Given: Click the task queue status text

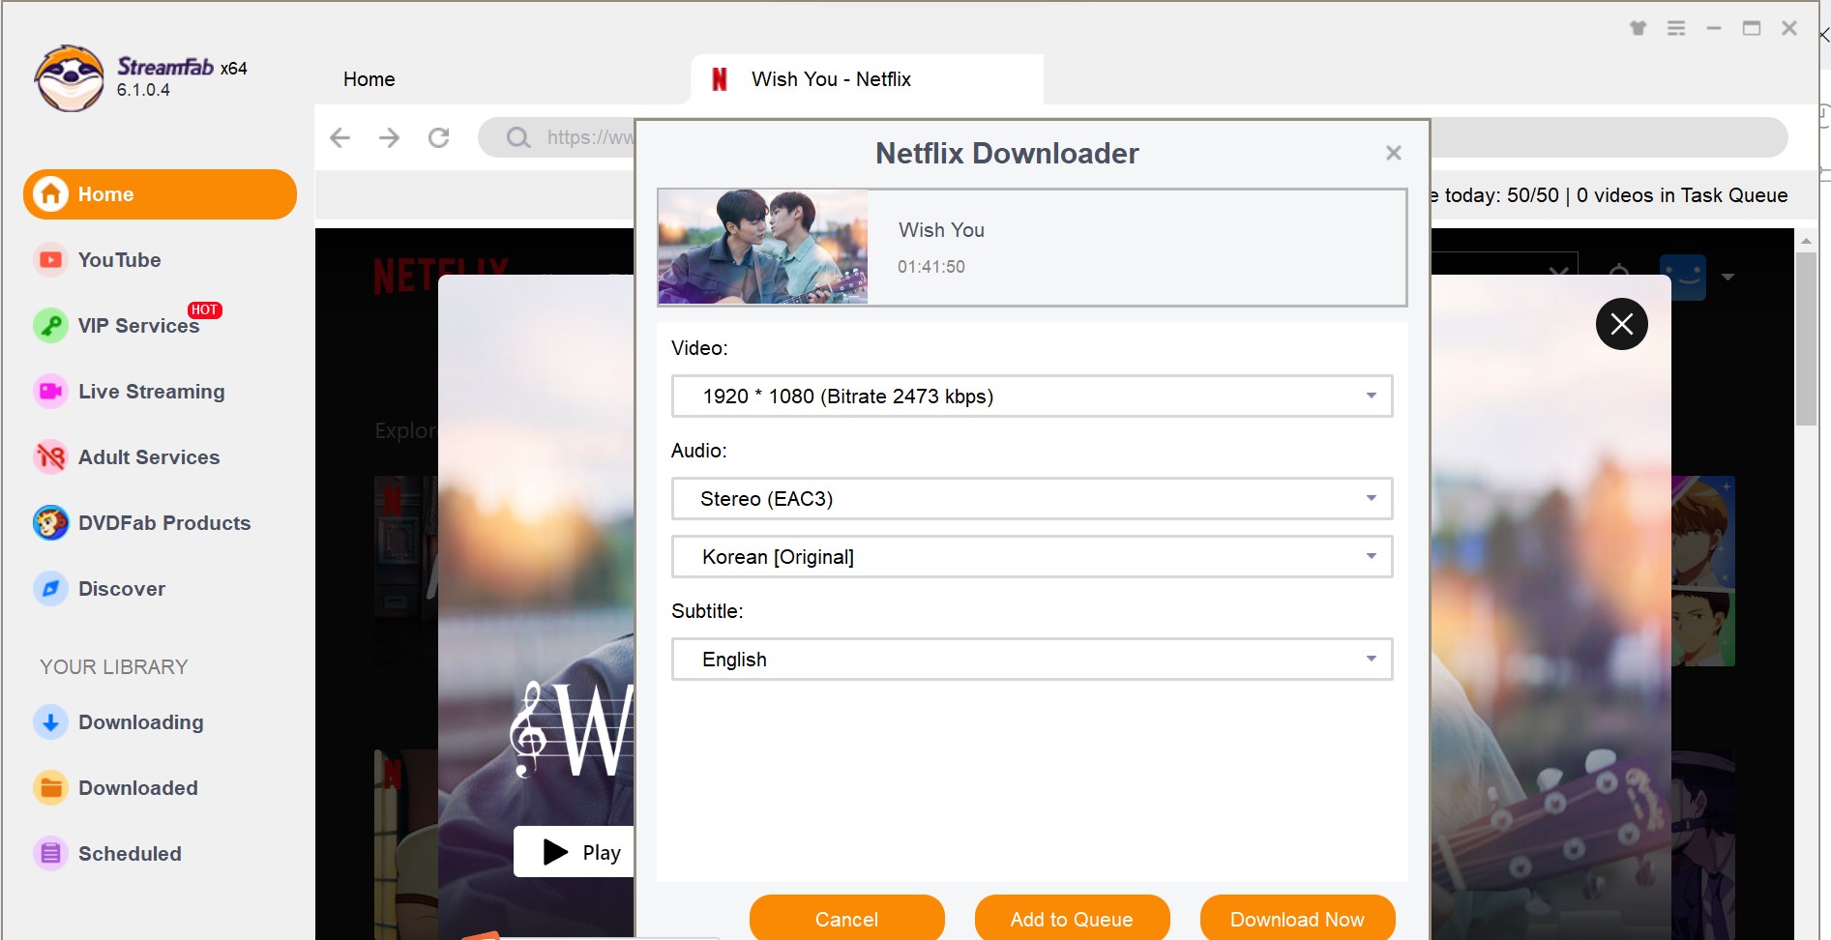Looking at the screenshot, I should point(1609,195).
